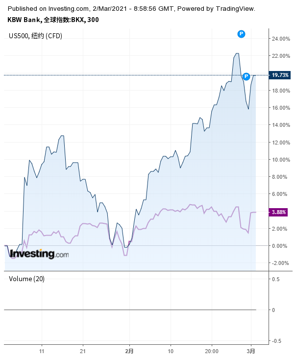Click the 0.00% price axis tick
296x359 pixels.
280,246
